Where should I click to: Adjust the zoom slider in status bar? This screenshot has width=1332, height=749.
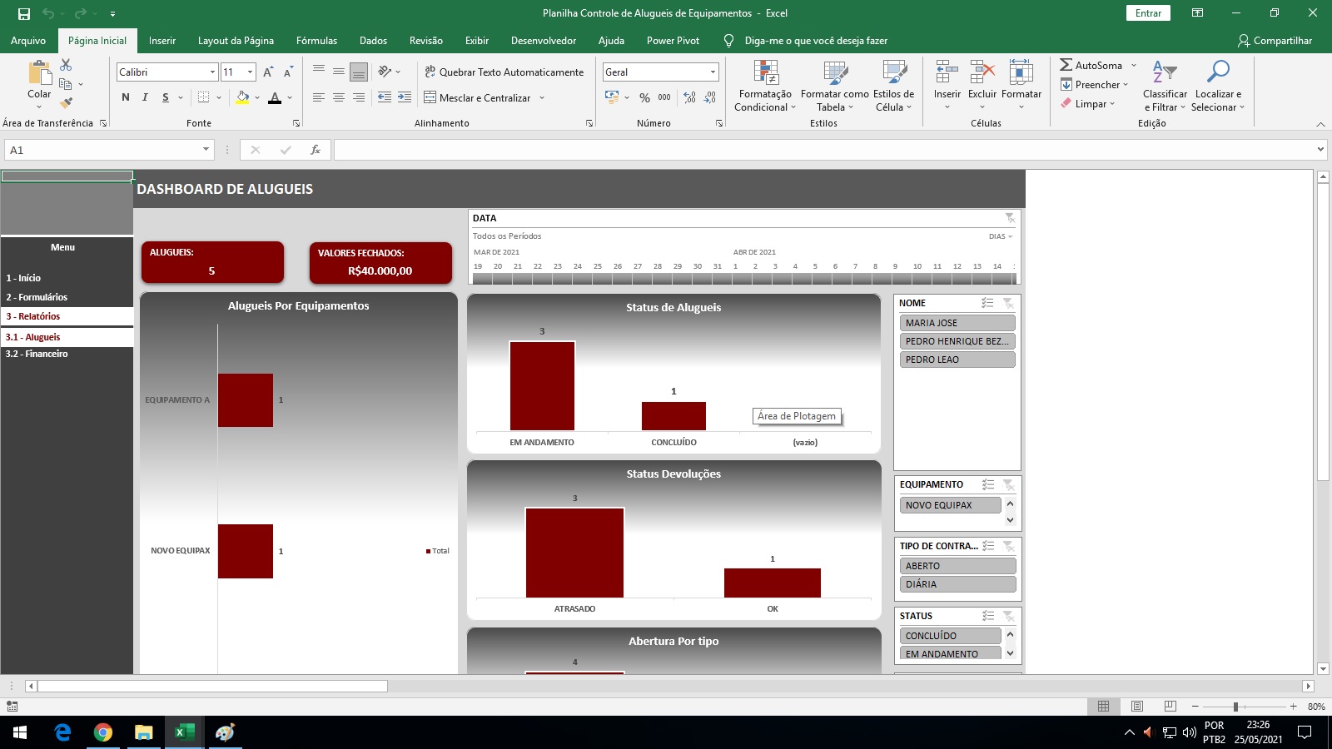pos(1235,707)
